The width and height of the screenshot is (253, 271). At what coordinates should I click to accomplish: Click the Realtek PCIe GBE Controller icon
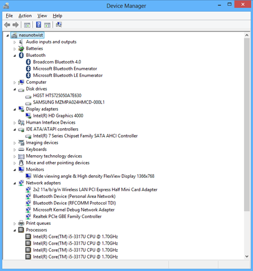(28, 216)
